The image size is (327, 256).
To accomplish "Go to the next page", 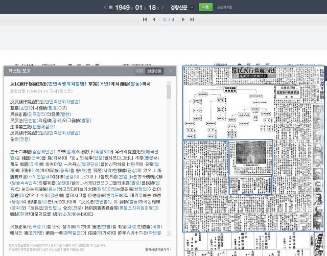I will pyautogui.click(x=183, y=19).
